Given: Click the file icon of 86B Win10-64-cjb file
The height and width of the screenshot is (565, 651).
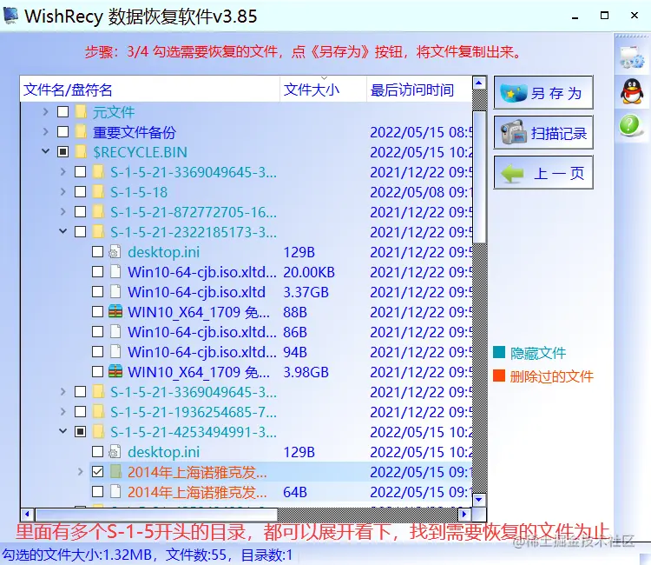Looking at the screenshot, I should click(115, 331).
